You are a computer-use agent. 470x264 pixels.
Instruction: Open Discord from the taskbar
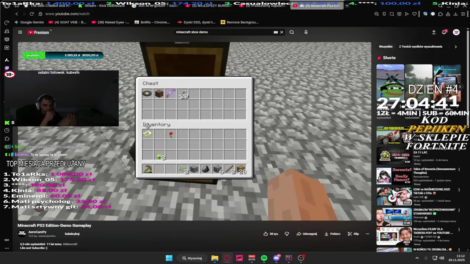click(x=276, y=258)
